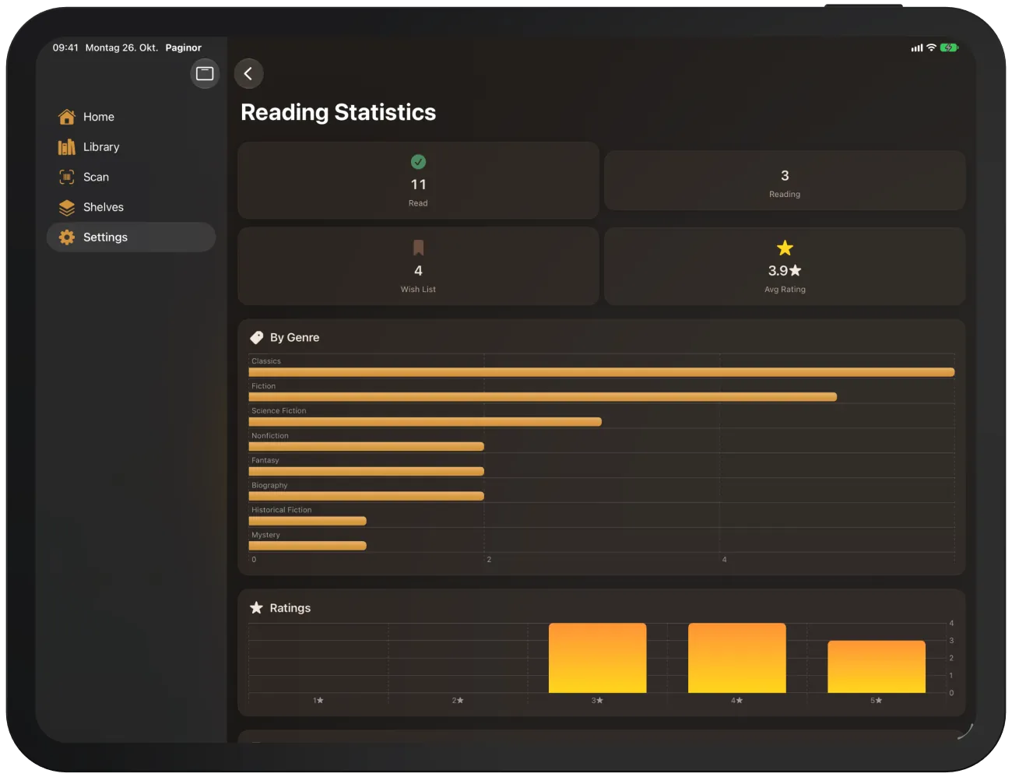Viewport: 1012px width, 777px height.
Task: Click the Wish List bookmark icon
Action: pyautogui.click(x=418, y=248)
